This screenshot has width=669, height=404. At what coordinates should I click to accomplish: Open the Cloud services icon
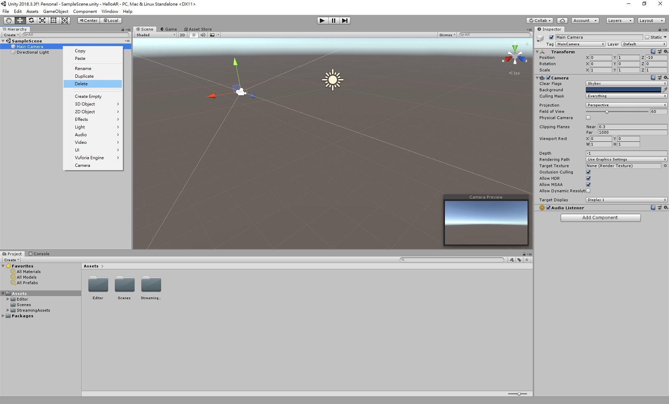pos(562,20)
